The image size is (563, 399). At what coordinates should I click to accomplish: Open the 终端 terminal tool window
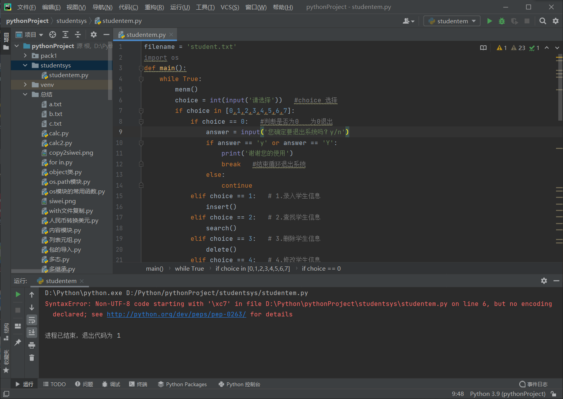pos(138,384)
